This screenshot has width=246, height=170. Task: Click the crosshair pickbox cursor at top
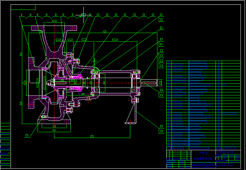pyautogui.click(x=83, y=15)
